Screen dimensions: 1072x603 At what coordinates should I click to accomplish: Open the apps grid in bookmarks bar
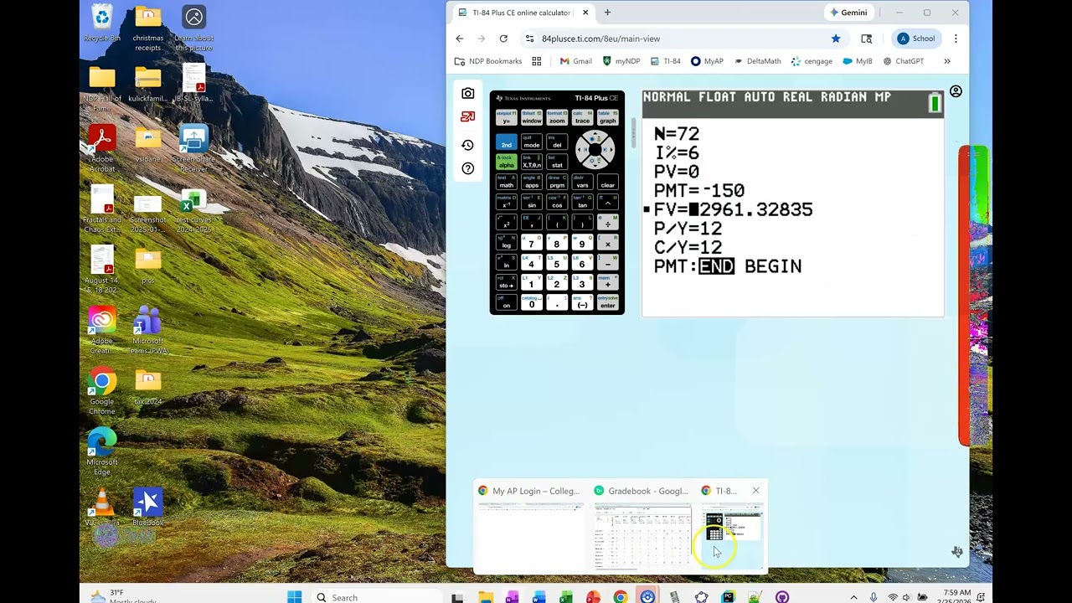(x=537, y=61)
